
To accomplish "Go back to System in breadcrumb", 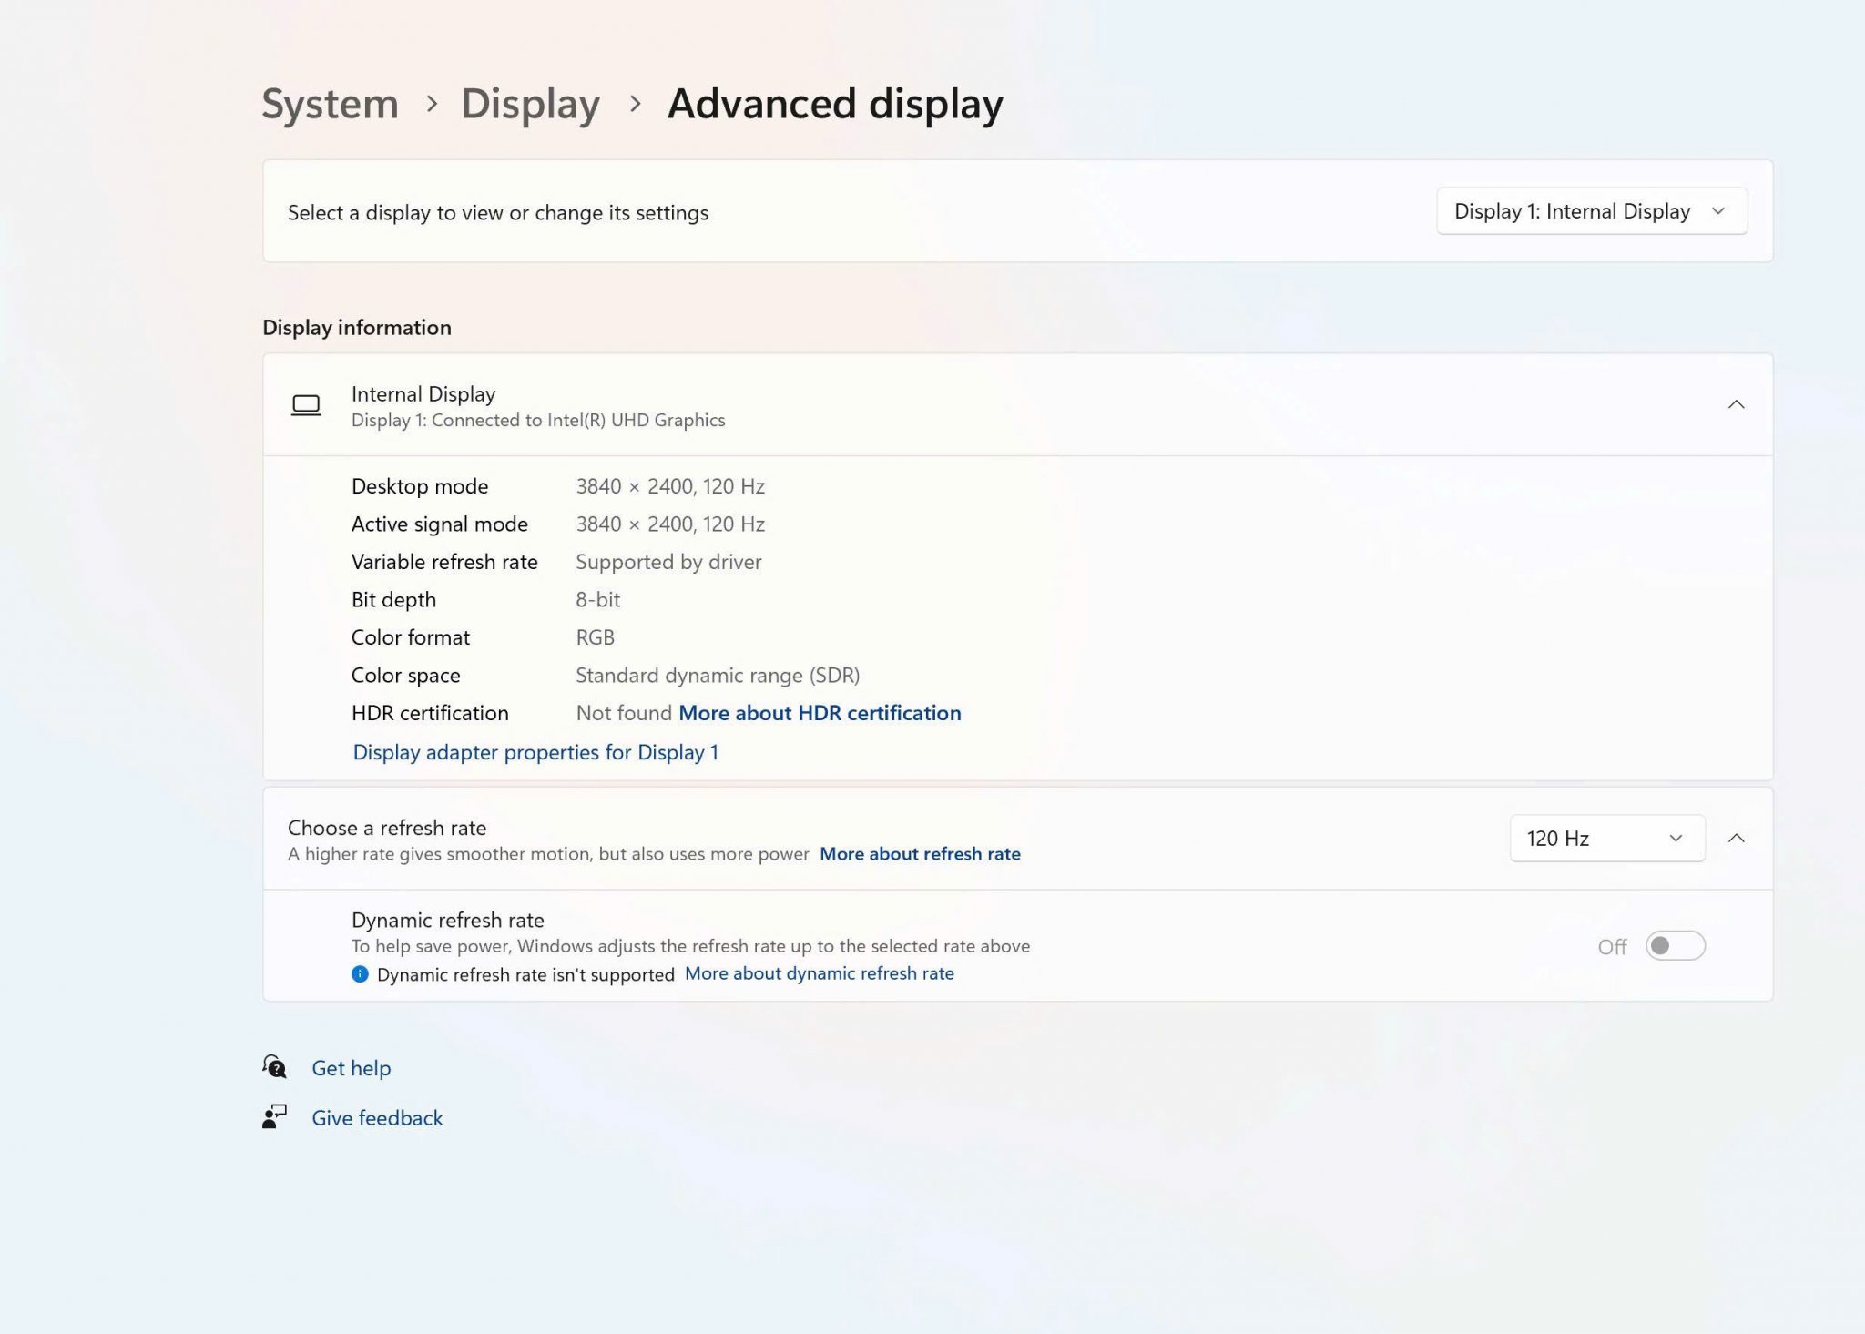I will coord(330,104).
